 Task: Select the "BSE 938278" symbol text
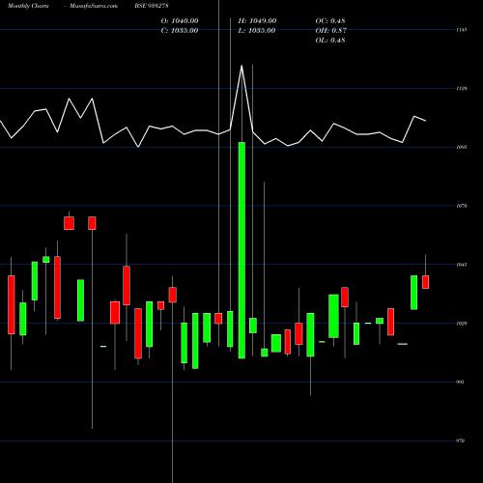tap(152, 6)
